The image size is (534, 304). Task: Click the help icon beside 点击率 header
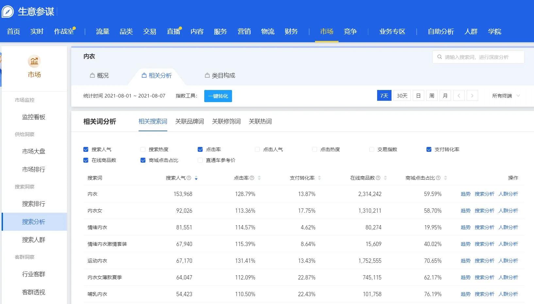coord(252,178)
